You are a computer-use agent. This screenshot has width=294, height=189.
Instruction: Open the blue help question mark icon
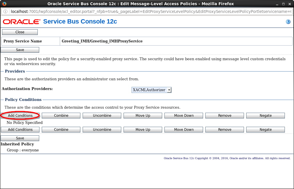(288, 22)
